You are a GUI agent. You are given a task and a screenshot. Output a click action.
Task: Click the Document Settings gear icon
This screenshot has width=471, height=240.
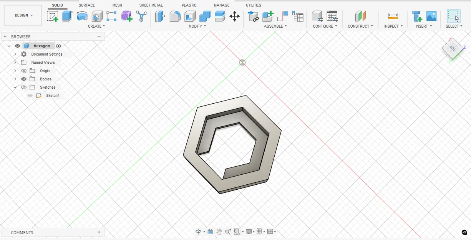coord(24,54)
